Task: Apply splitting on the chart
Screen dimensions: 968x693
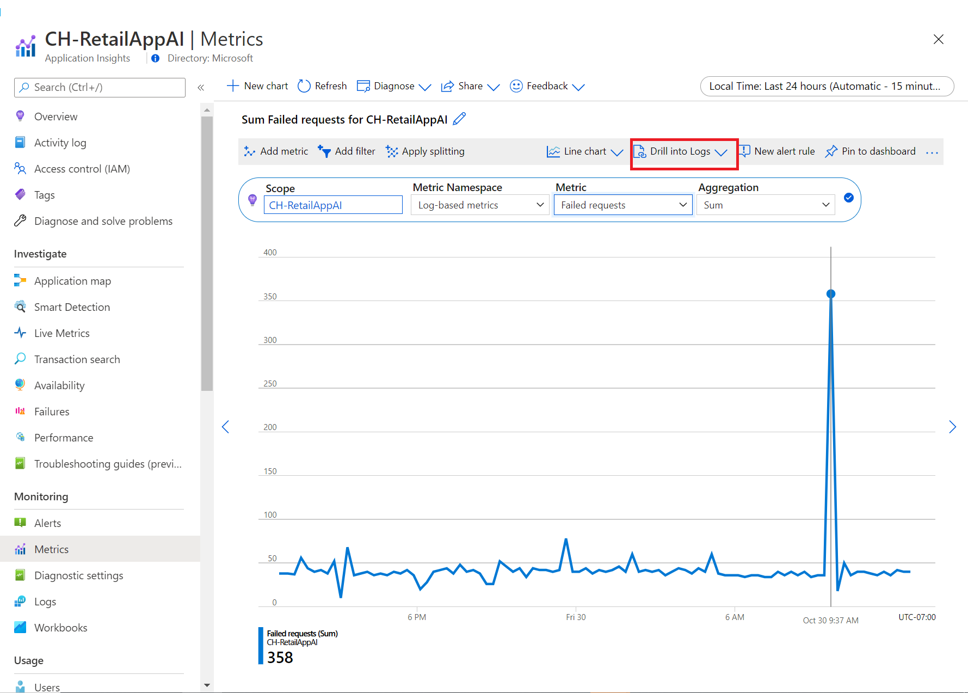Action: coord(426,151)
